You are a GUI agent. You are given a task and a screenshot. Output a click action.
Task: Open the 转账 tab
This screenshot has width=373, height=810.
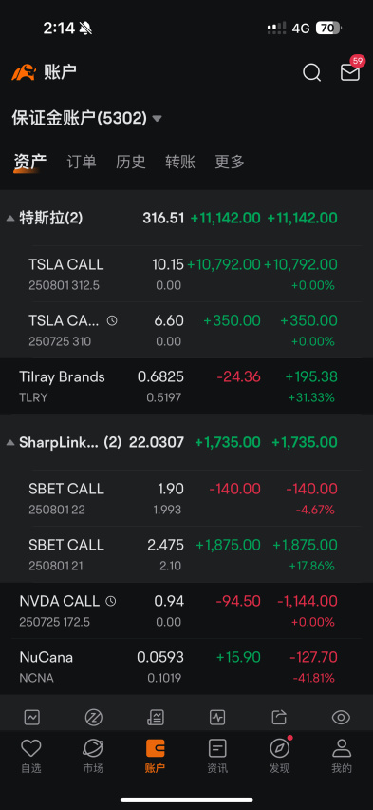coord(180,162)
